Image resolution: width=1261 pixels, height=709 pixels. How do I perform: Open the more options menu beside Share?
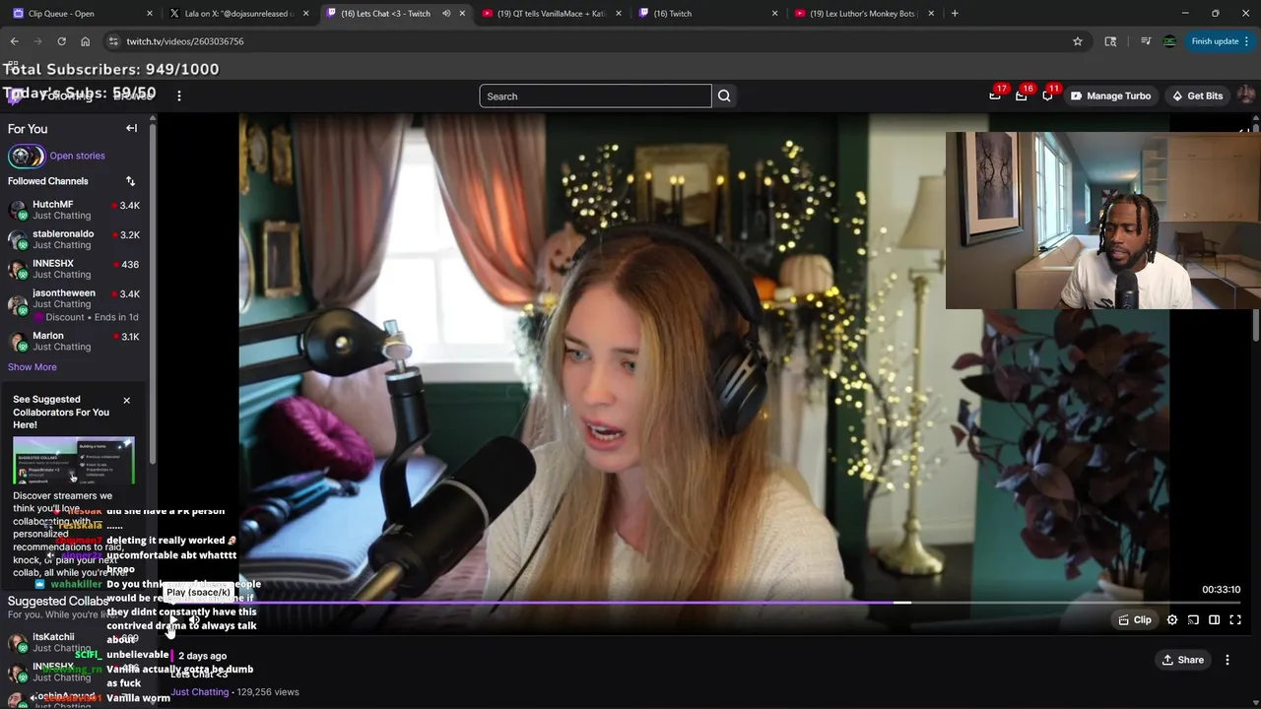[1228, 660]
